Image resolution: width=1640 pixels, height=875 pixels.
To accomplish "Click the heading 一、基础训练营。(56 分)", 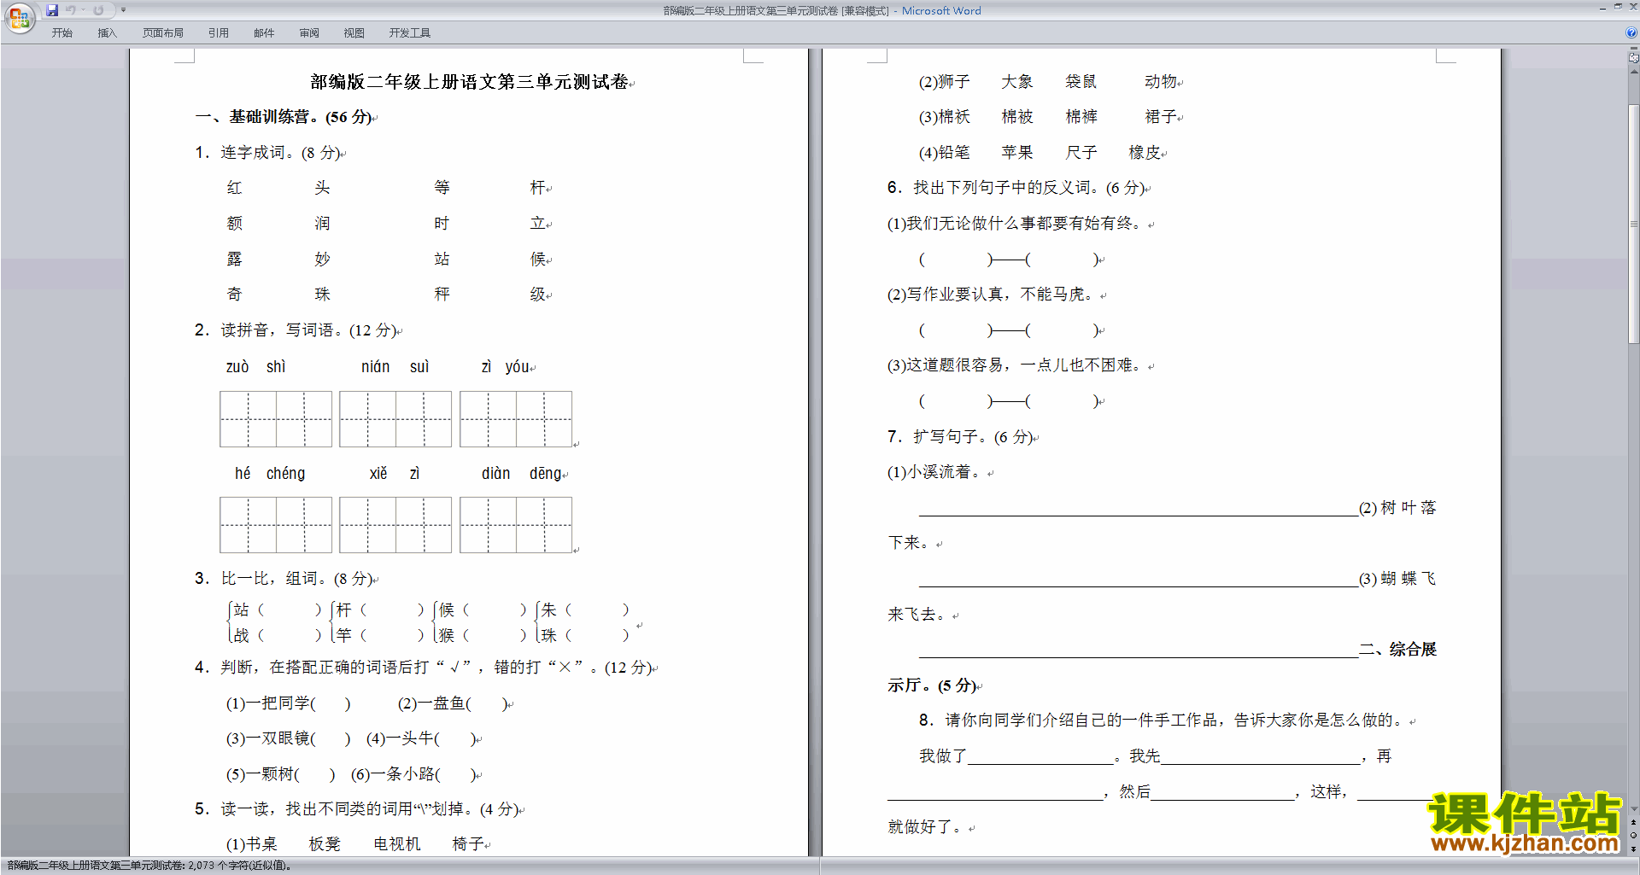I will click(284, 117).
